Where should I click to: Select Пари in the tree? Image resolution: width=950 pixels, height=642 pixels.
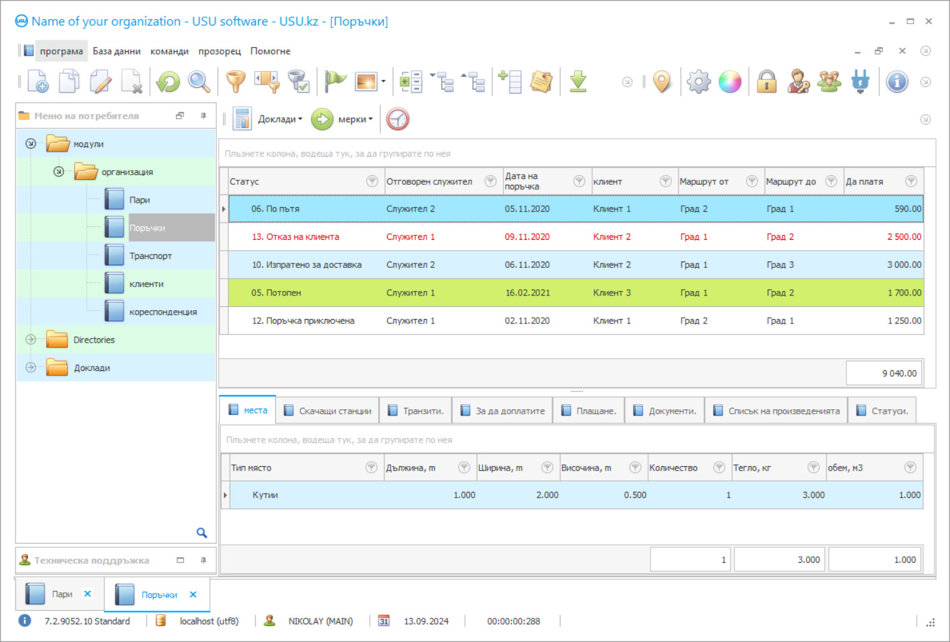coord(139,200)
